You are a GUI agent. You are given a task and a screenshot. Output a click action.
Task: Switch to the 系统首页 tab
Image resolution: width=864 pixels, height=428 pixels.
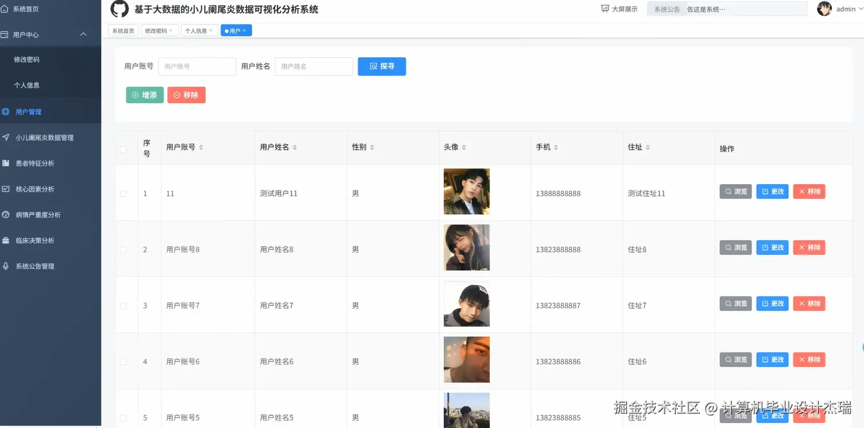coord(123,31)
